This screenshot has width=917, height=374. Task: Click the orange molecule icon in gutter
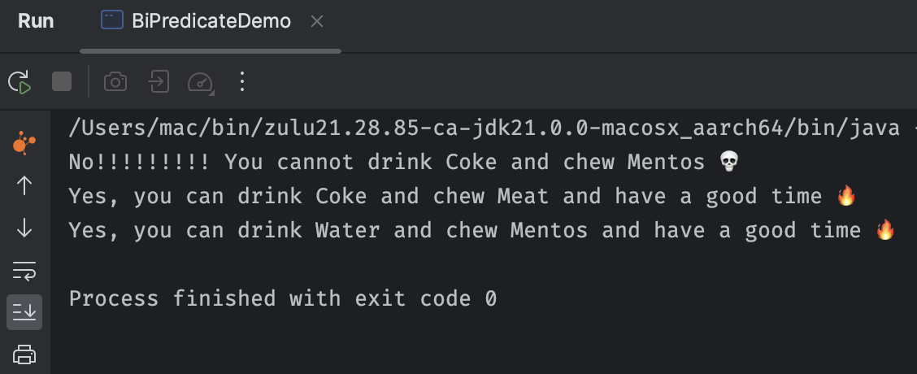(24, 143)
